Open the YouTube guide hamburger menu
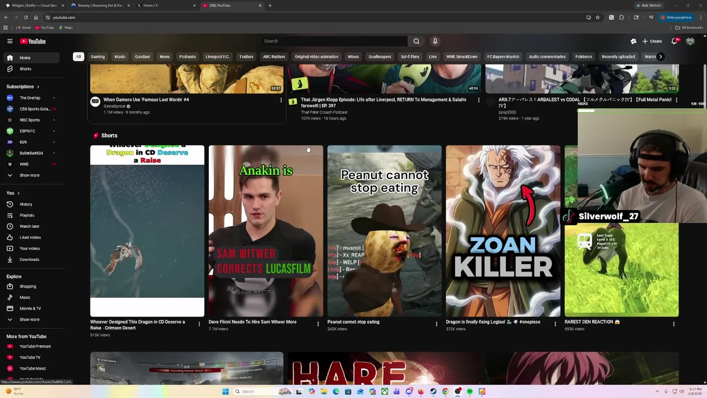 coord(9,41)
